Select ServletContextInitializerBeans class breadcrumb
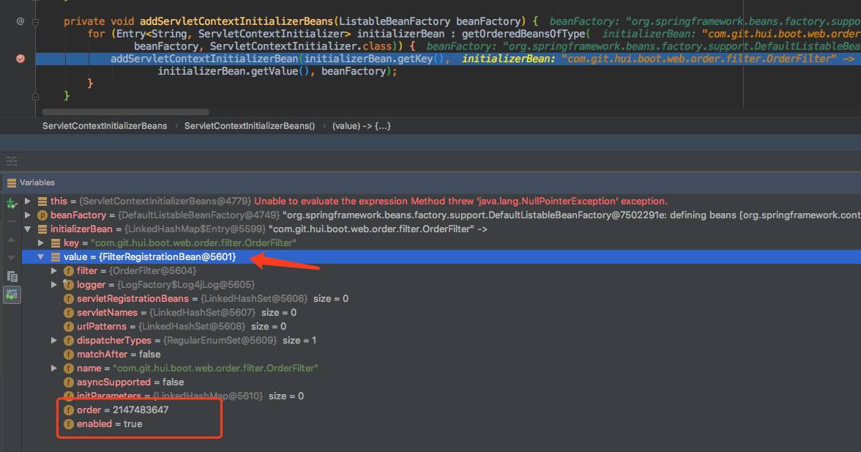Viewport: 861px width, 452px height. (105, 126)
